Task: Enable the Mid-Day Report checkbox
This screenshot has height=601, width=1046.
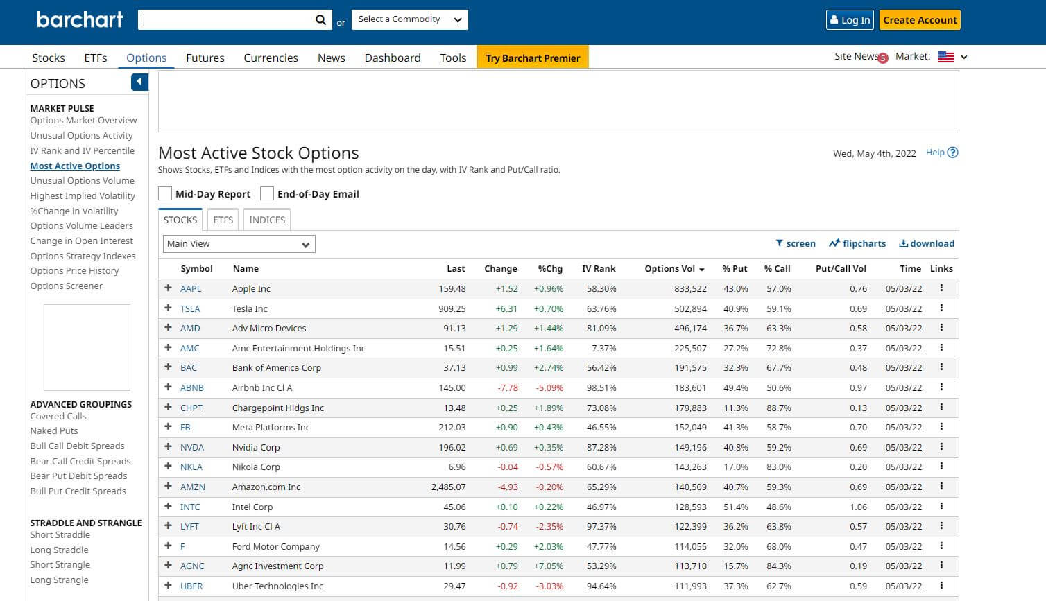Action: coord(165,193)
